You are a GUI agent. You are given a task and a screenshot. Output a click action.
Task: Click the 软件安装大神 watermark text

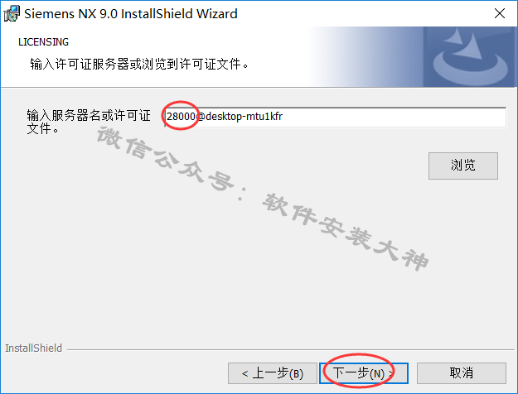(346, 232)
